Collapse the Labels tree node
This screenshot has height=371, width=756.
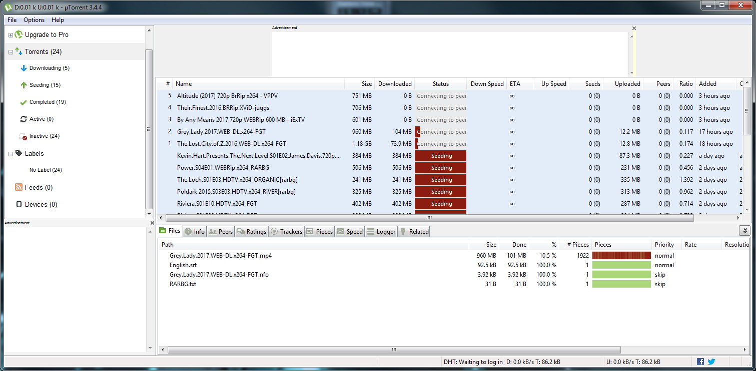click(x=11, y=153)
